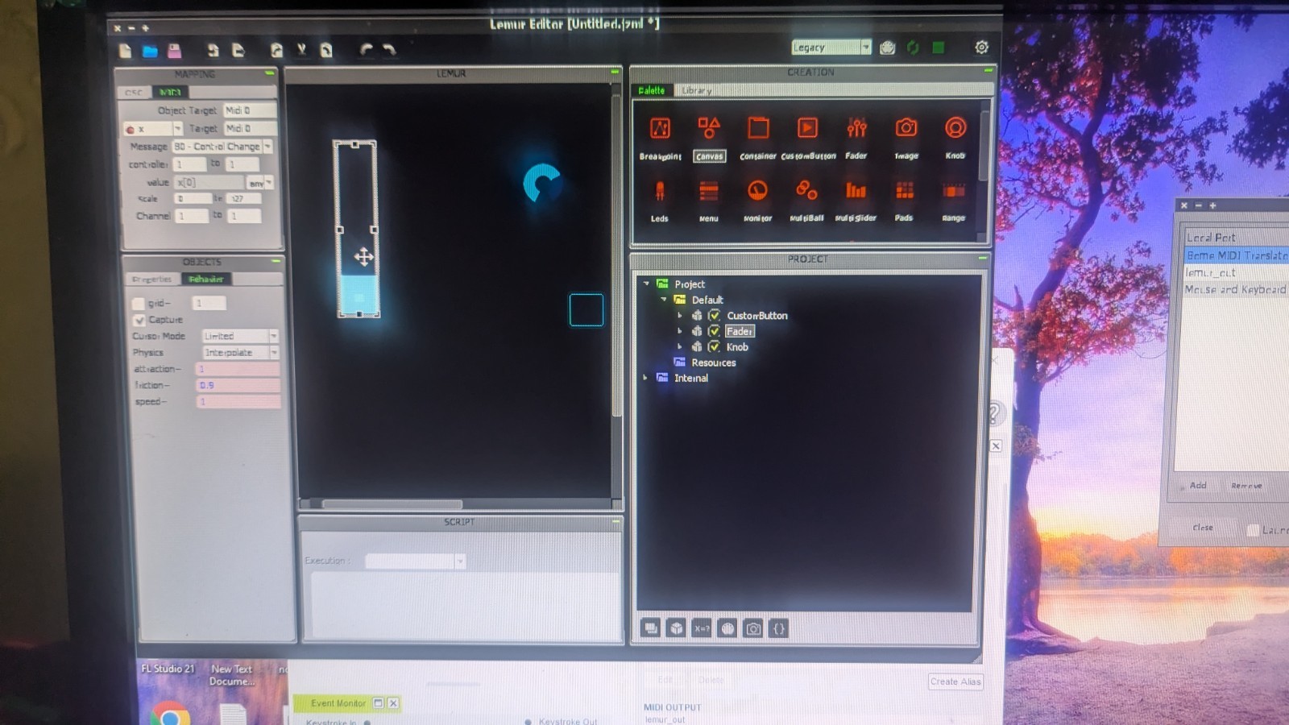1289x725 pixels.
Task: Click the Knob object on the Lemur canvas
Action: click(542, 184)
